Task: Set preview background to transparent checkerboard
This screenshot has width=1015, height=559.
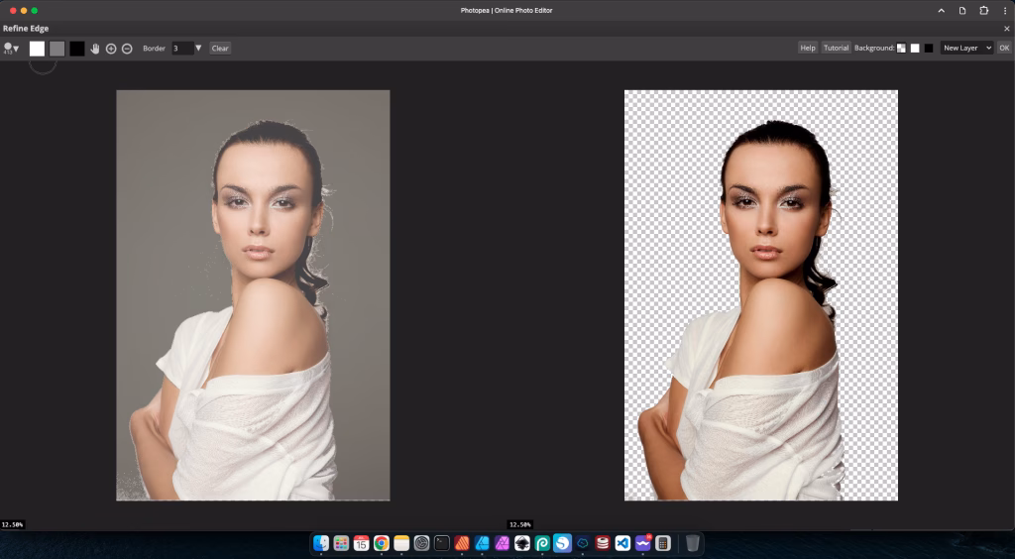Action: [901, 48]
